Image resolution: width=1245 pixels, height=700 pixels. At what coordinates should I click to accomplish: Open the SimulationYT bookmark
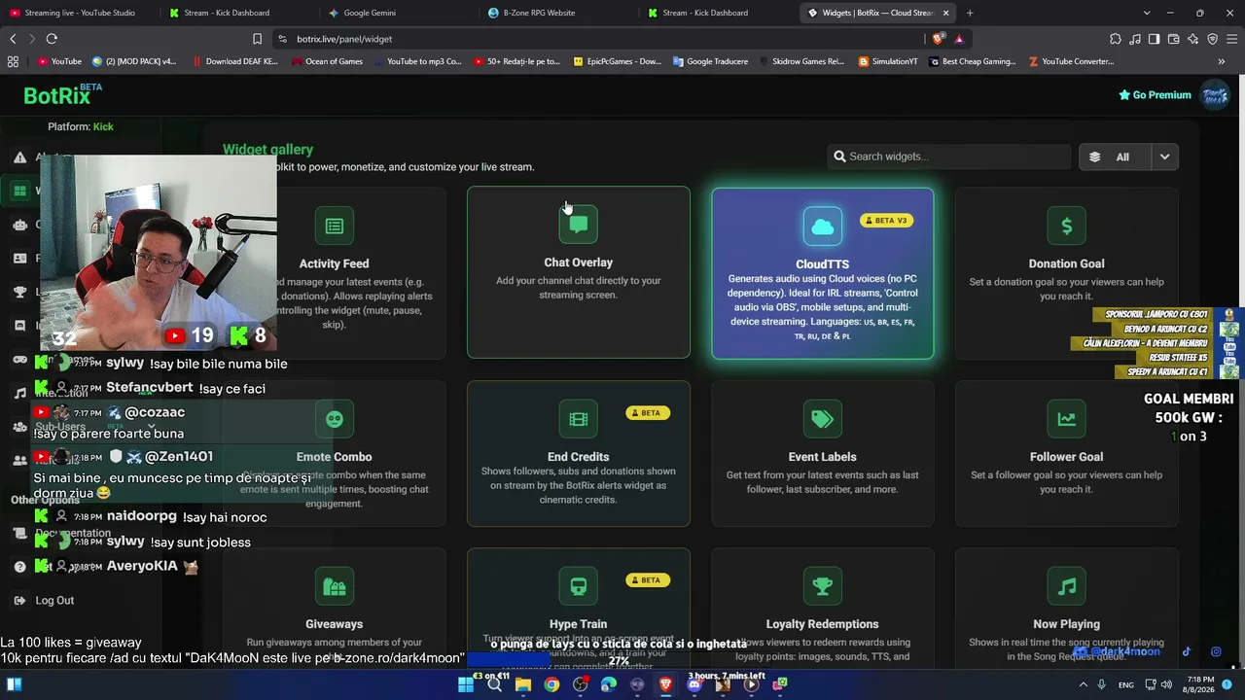888,61
